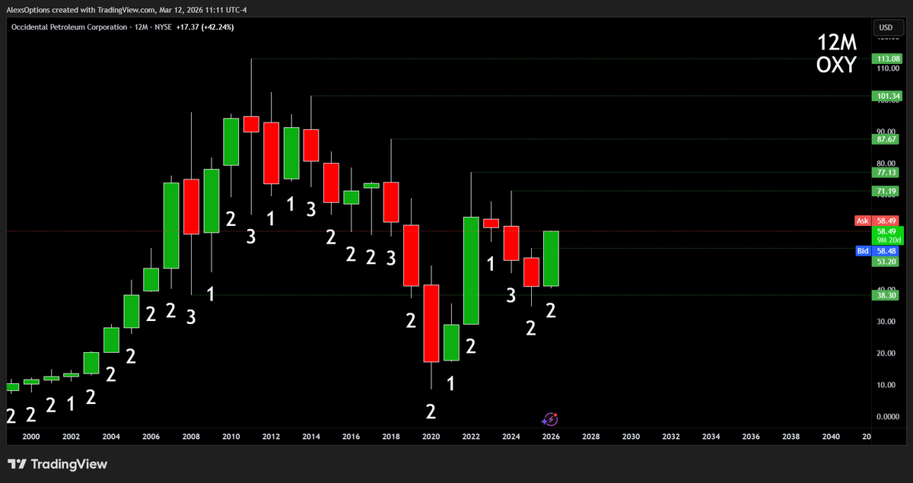913x483 pixels.
Task: Click the 9M 20d countdown label
Action: click(887, 240)
